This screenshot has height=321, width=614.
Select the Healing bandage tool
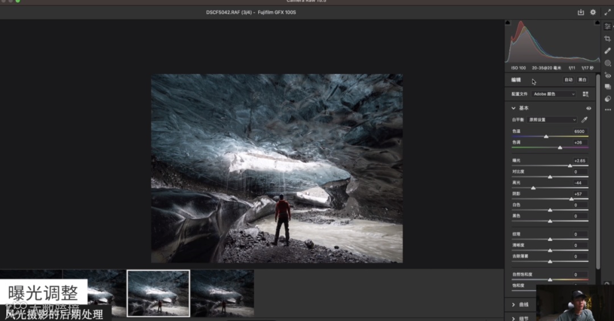607,51
